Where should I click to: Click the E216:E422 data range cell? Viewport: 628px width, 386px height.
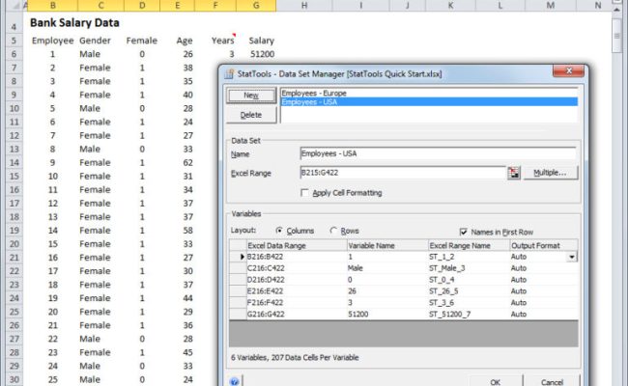pos(297,291)
